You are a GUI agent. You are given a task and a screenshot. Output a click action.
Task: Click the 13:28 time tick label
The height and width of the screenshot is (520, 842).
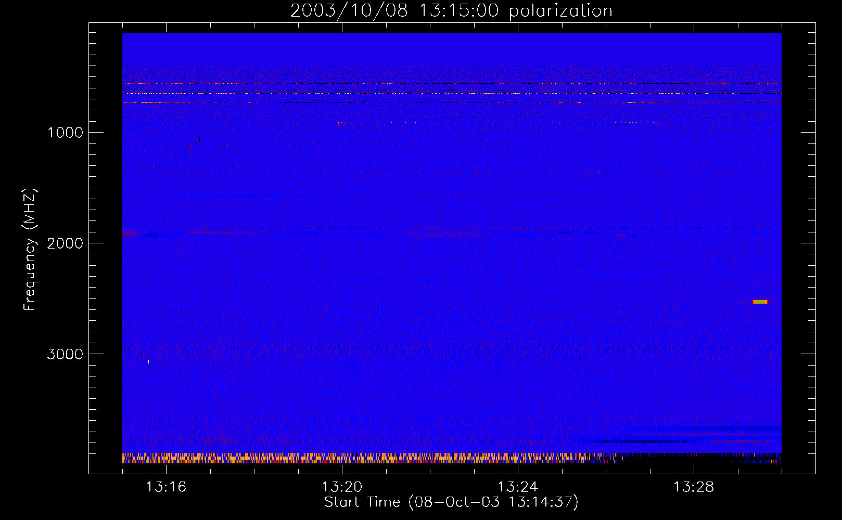point(694,487)
